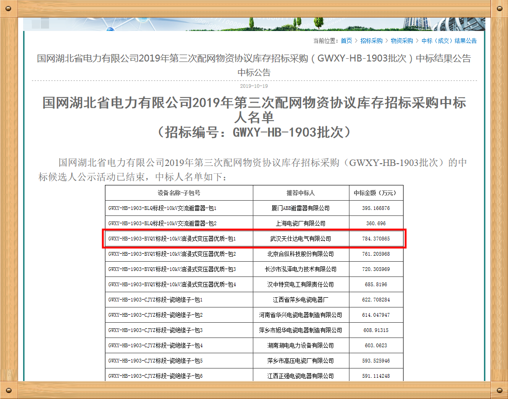The image size is (508, 399).
Task: Click the amount 622.708284
Action: coord(376,300)
